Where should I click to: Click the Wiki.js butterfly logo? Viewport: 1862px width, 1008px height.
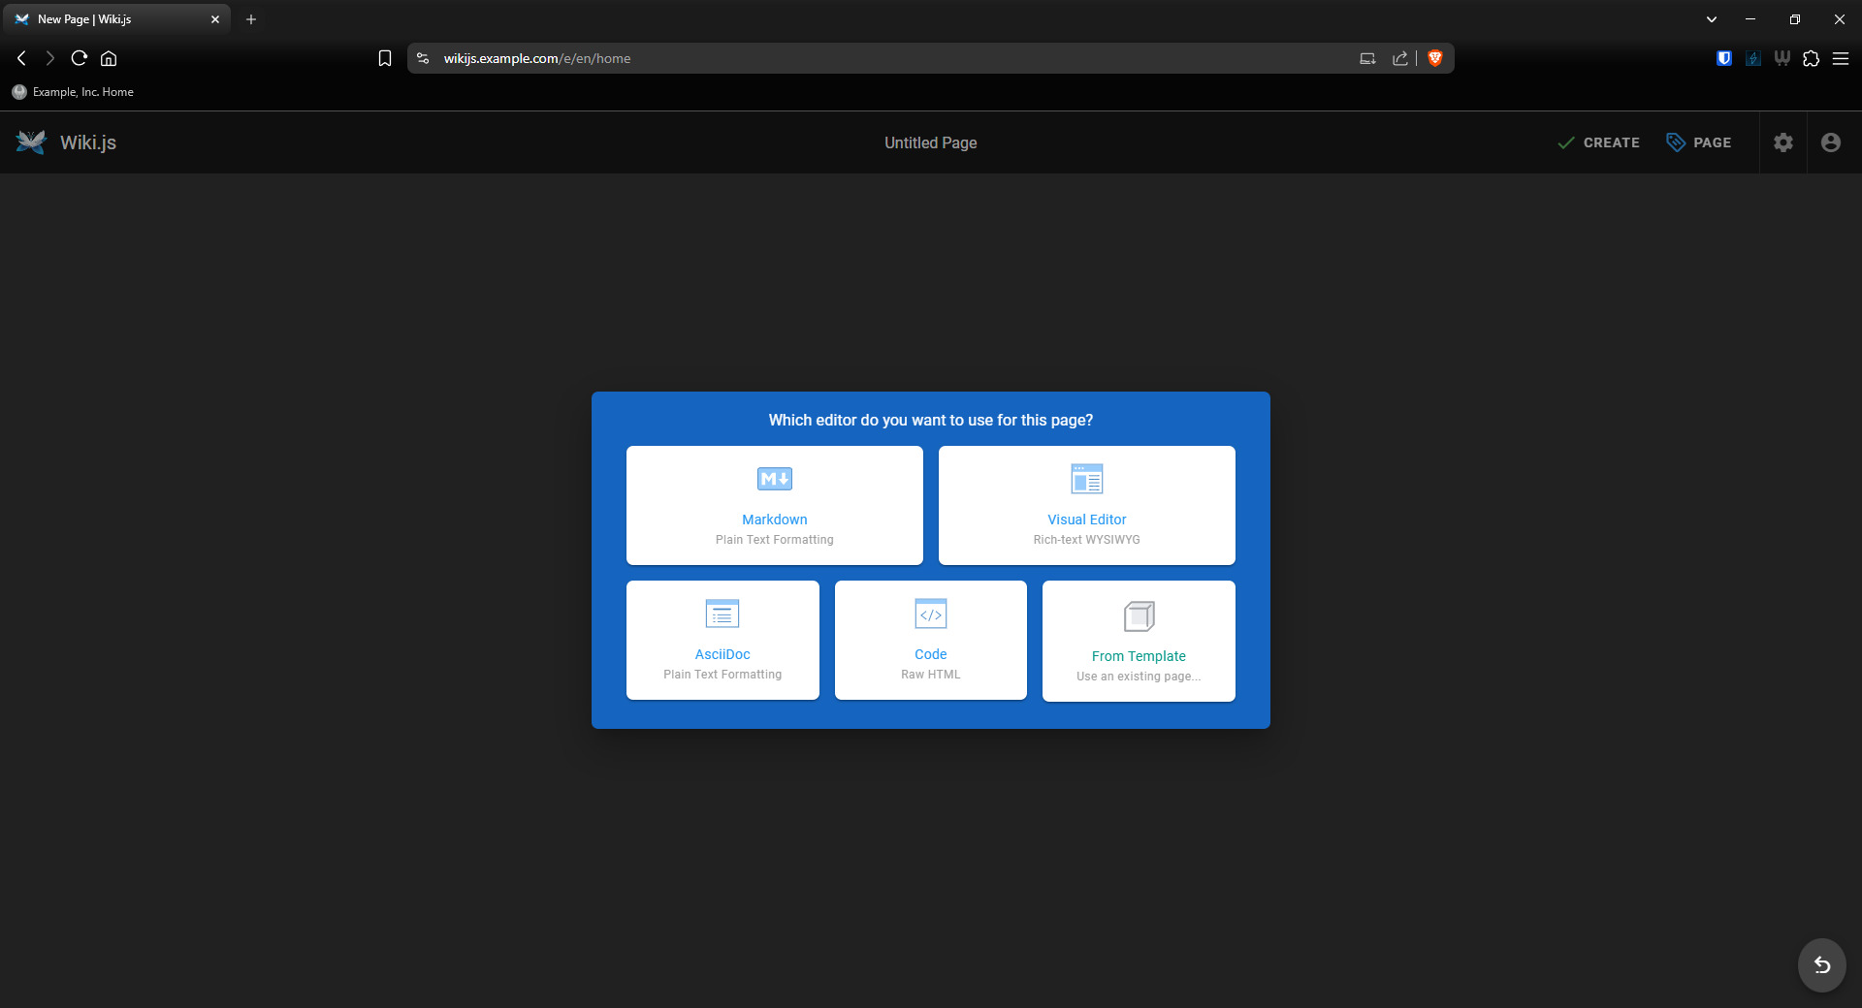click(x=31, y=142)
